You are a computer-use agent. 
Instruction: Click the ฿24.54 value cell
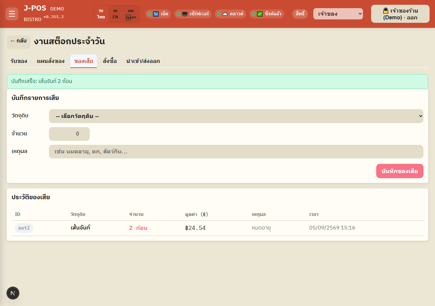click(195, 228)
